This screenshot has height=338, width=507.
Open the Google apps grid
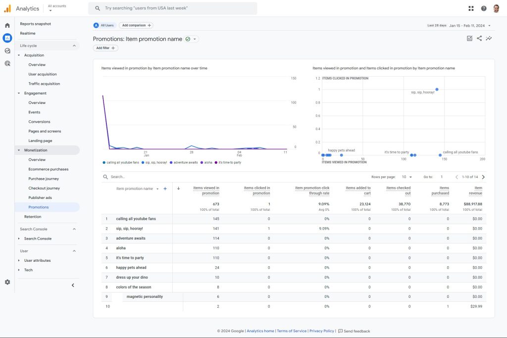(x=471, y=8)
